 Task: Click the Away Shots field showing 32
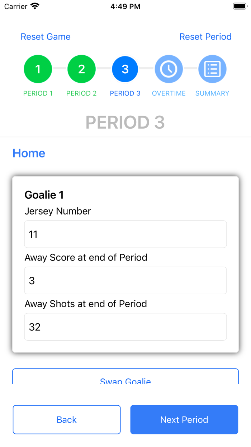[x=126, y=327]
